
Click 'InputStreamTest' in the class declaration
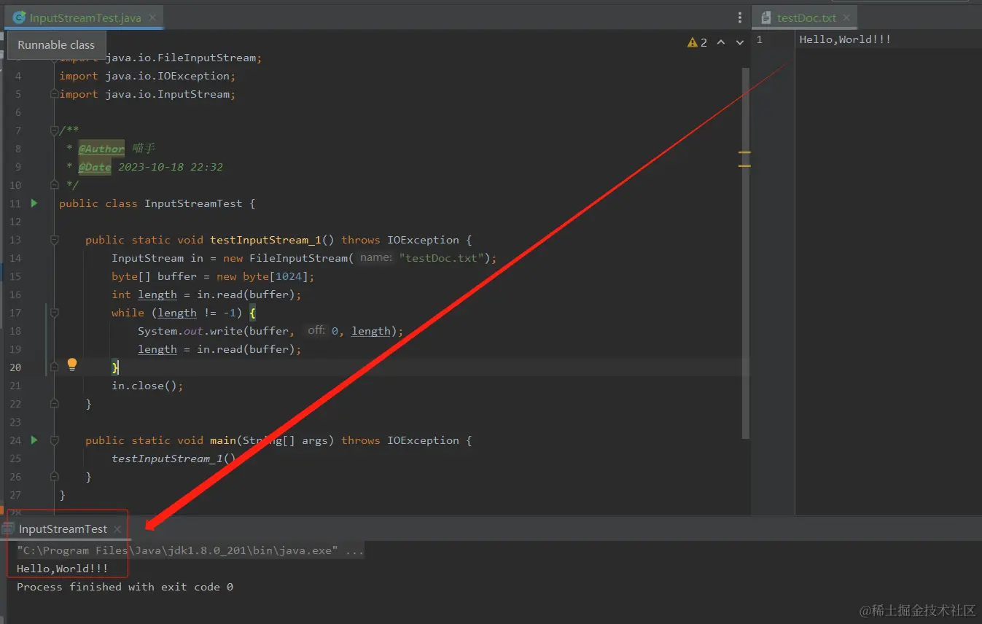[x=193, y=203]
